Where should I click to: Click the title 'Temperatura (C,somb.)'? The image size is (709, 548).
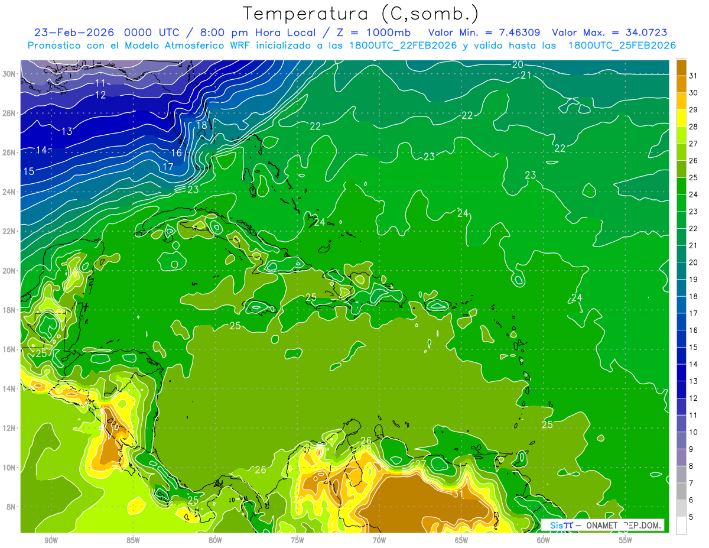coord(360,14)
